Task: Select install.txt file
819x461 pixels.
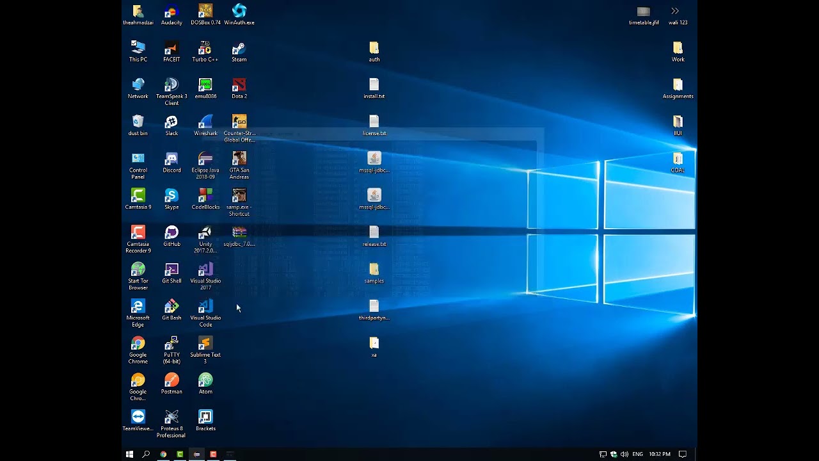Action: point(374,89)
